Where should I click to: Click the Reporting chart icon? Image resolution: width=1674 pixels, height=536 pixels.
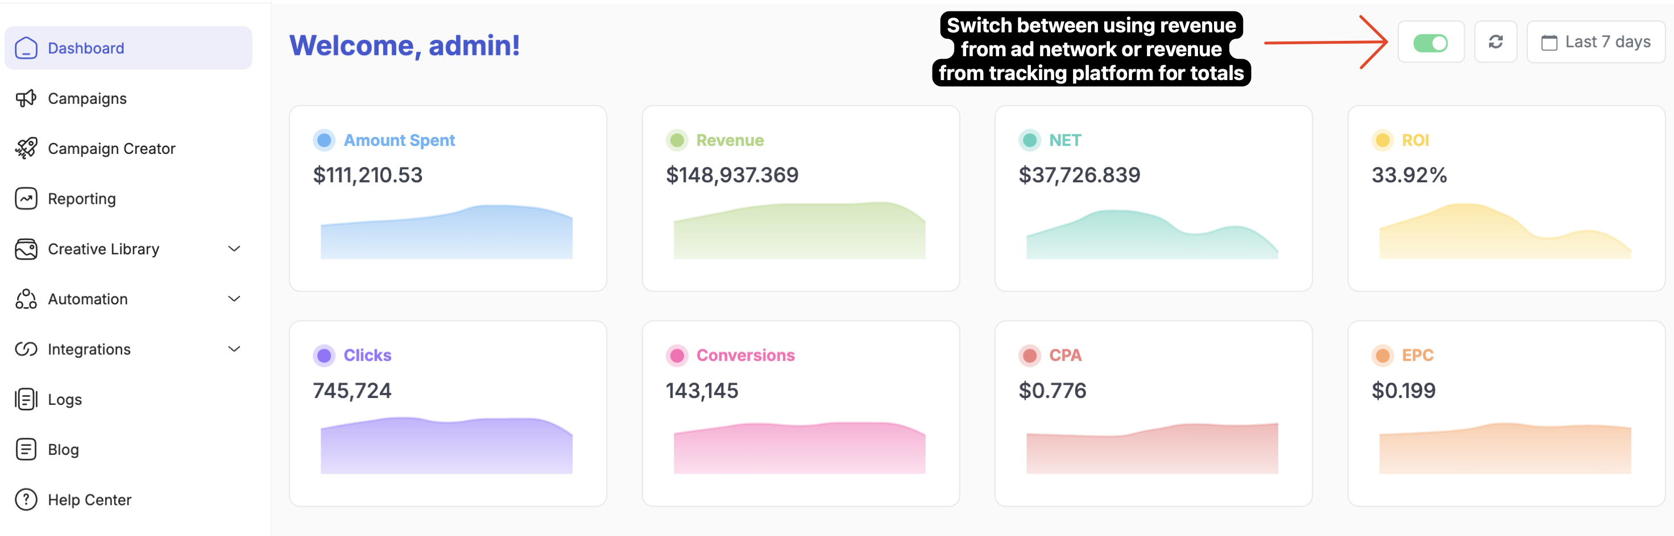[x=26, y=199]
